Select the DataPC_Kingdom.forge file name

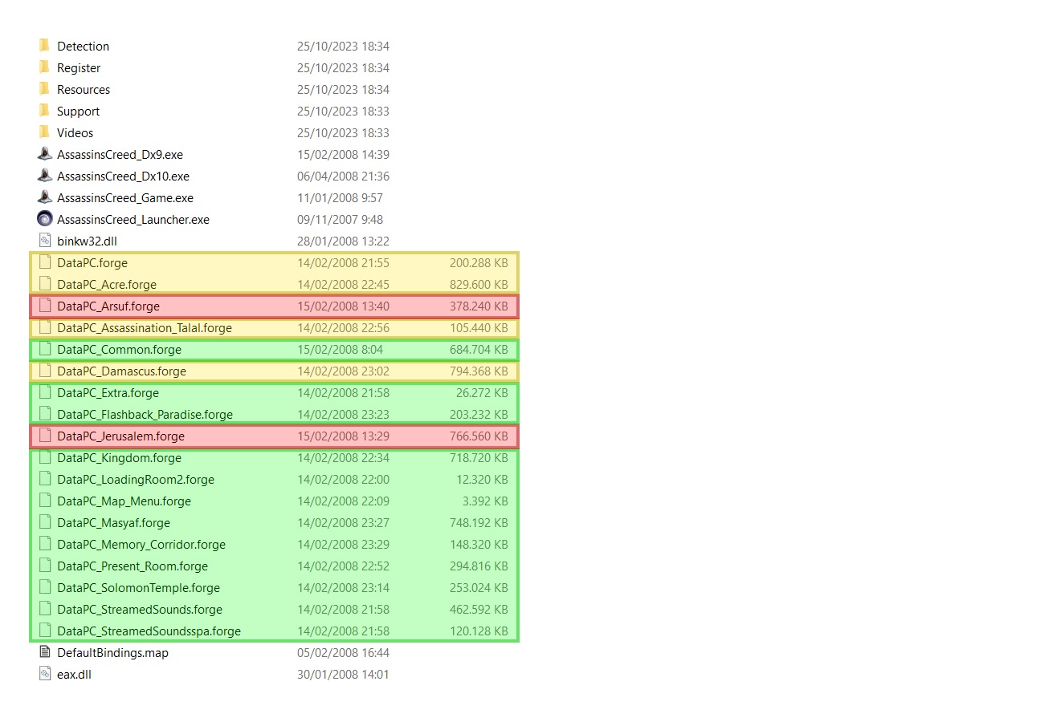[119, 458]
